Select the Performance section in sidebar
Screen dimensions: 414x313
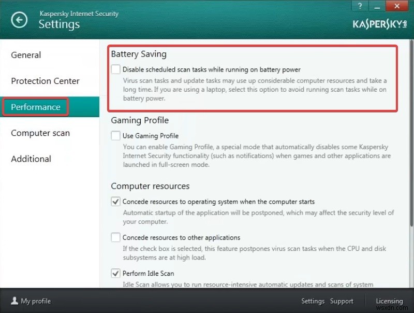[x=34, y=107]
